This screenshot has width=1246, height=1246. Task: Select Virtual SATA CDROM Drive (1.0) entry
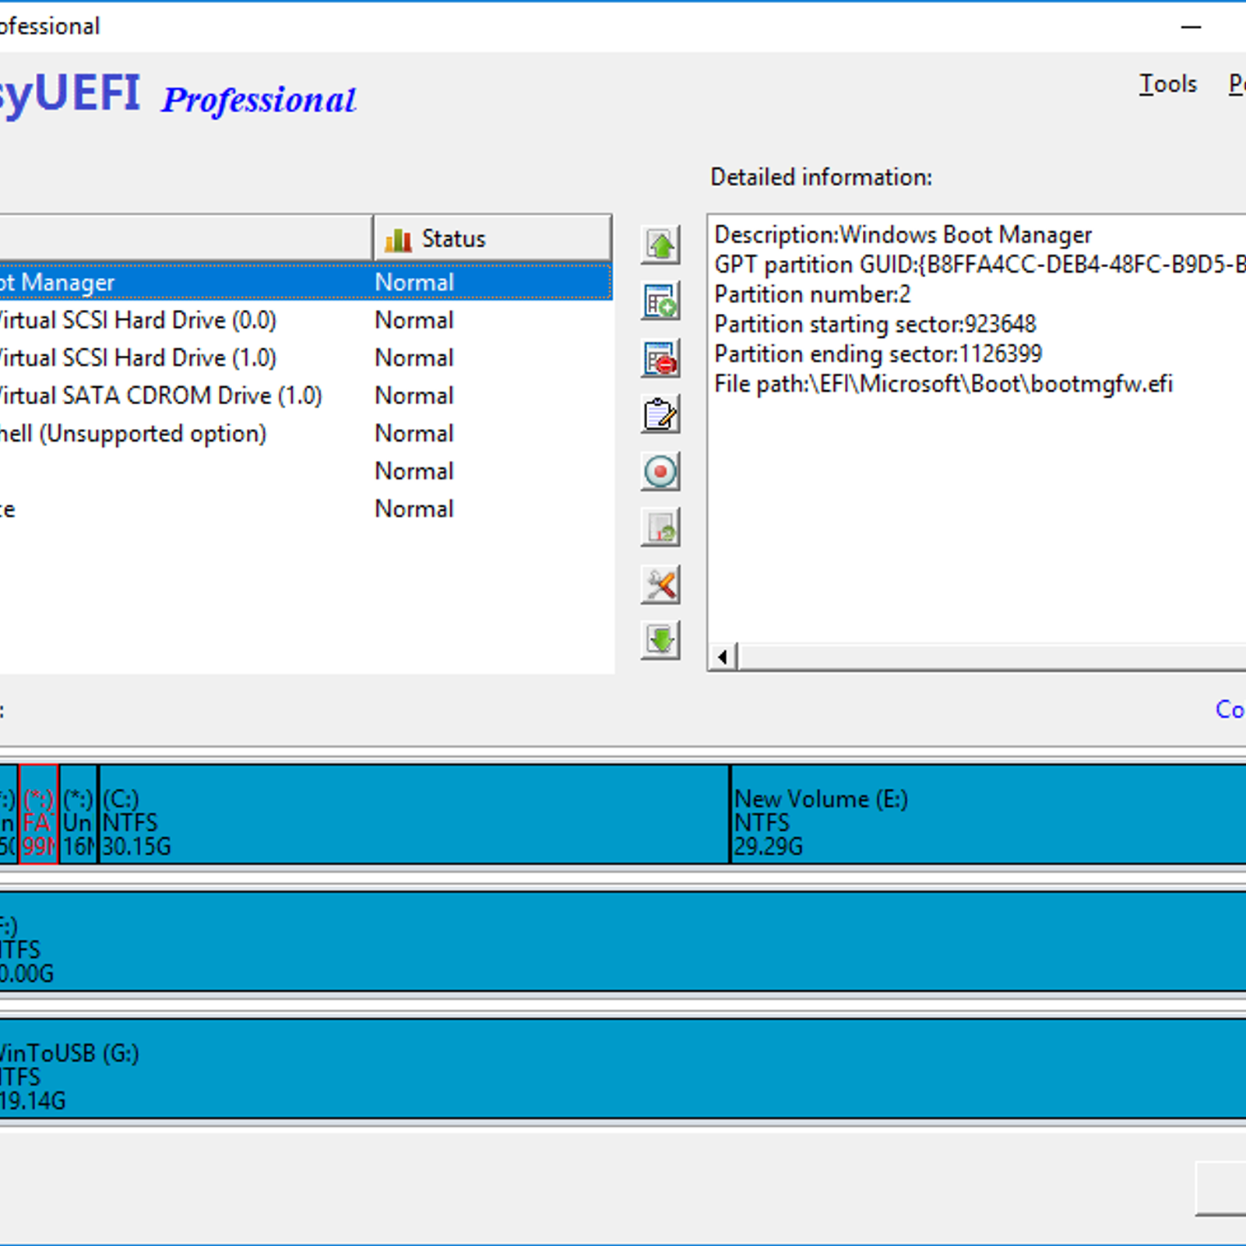click(305, 396)
